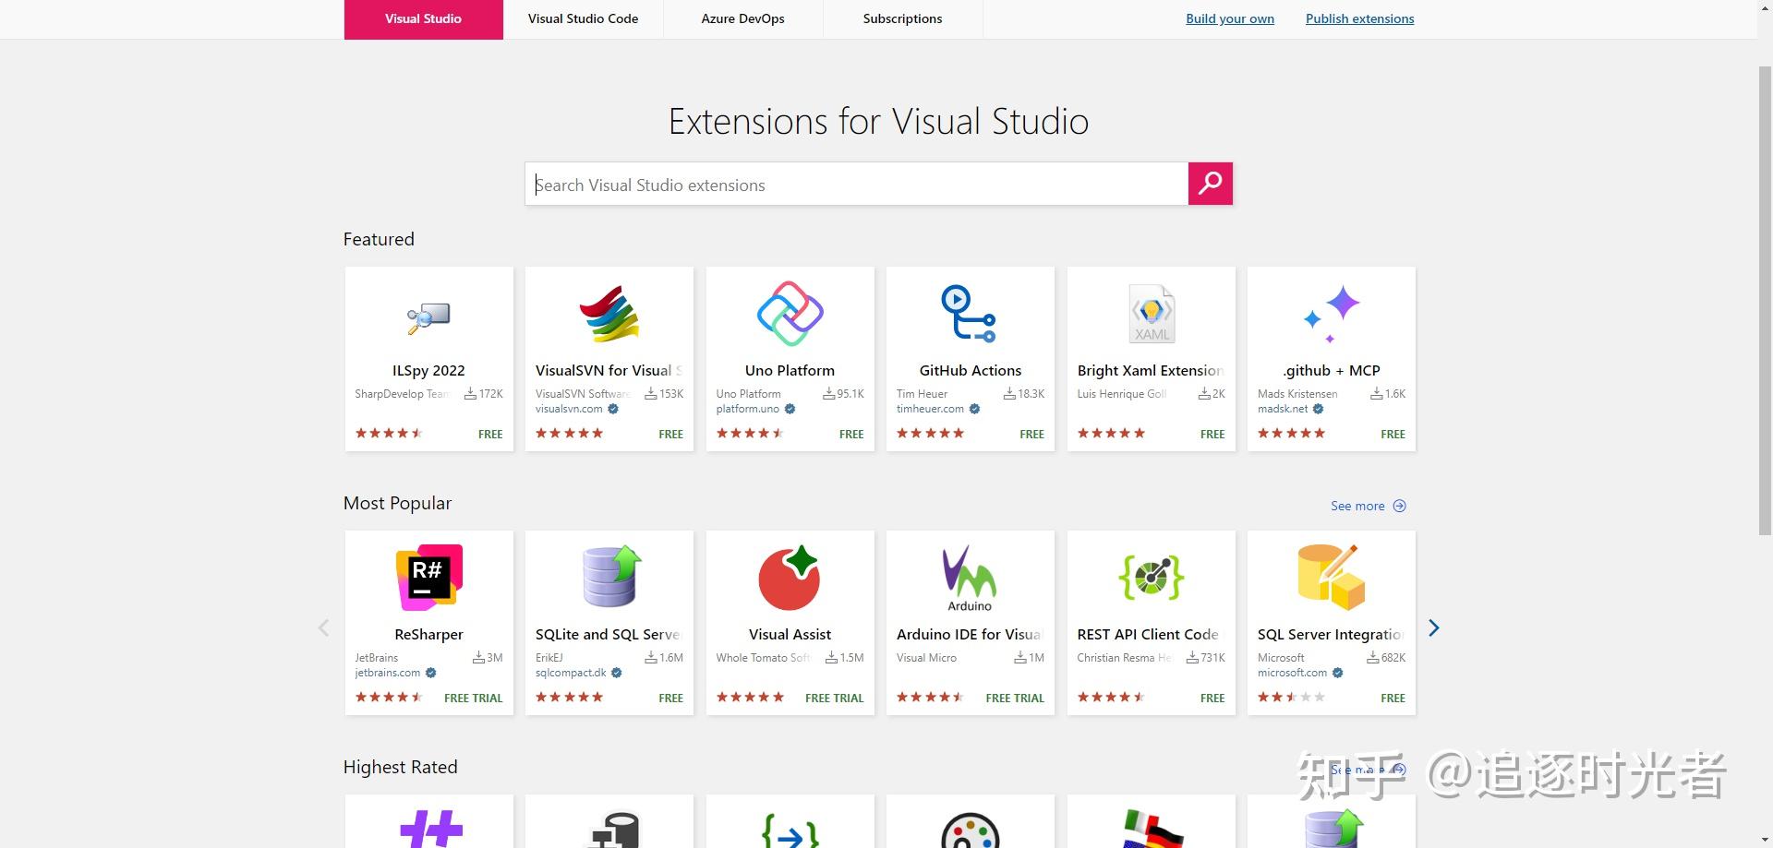Click ReSharper FREE TRIAL label

click(x=474, y=699)
